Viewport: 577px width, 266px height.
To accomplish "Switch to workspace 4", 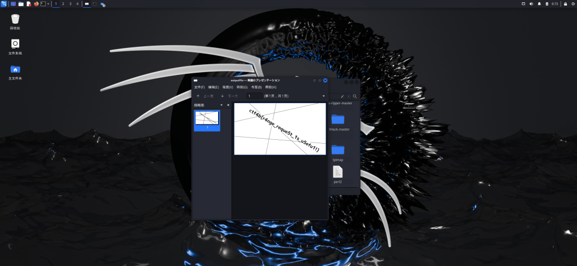I will pyautogui.click(x=77, y=4).
